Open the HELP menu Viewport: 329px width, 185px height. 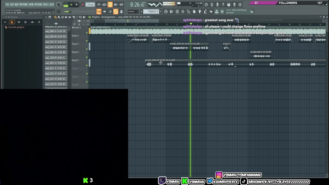coord(52,4)
